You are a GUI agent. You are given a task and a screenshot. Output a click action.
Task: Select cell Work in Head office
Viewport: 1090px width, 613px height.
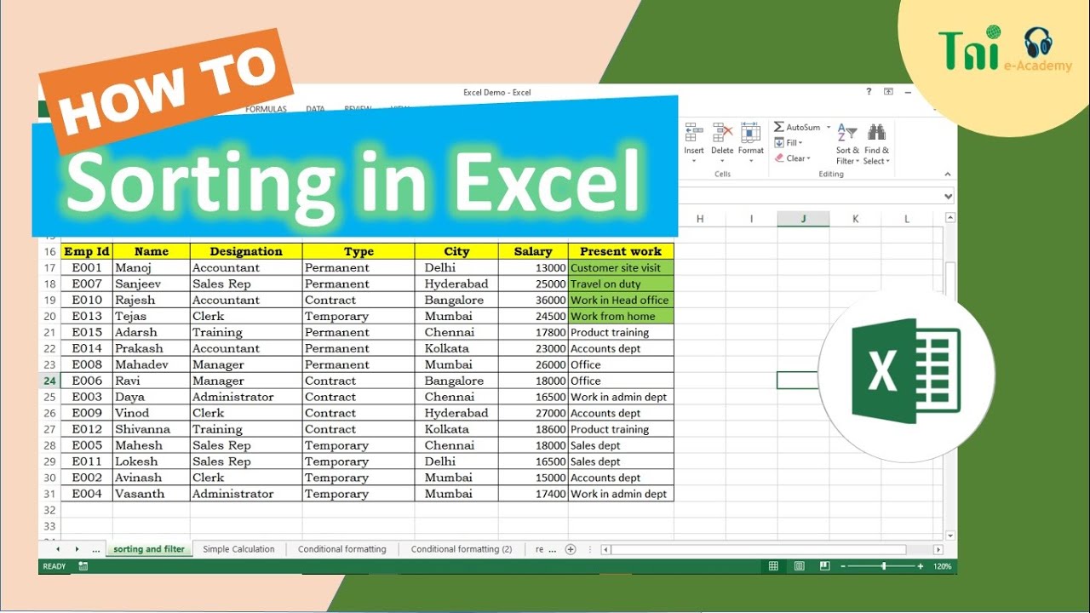[x=621, y=300]
